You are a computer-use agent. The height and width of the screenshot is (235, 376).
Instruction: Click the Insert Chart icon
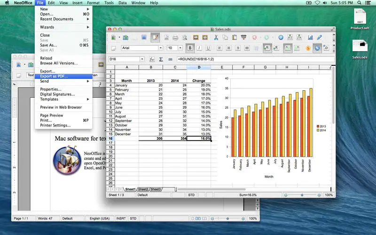click(x=310, y=38)
